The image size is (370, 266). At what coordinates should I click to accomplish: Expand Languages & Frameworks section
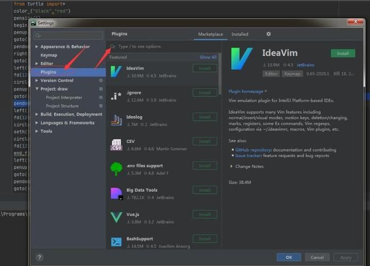tap(37, 123)
